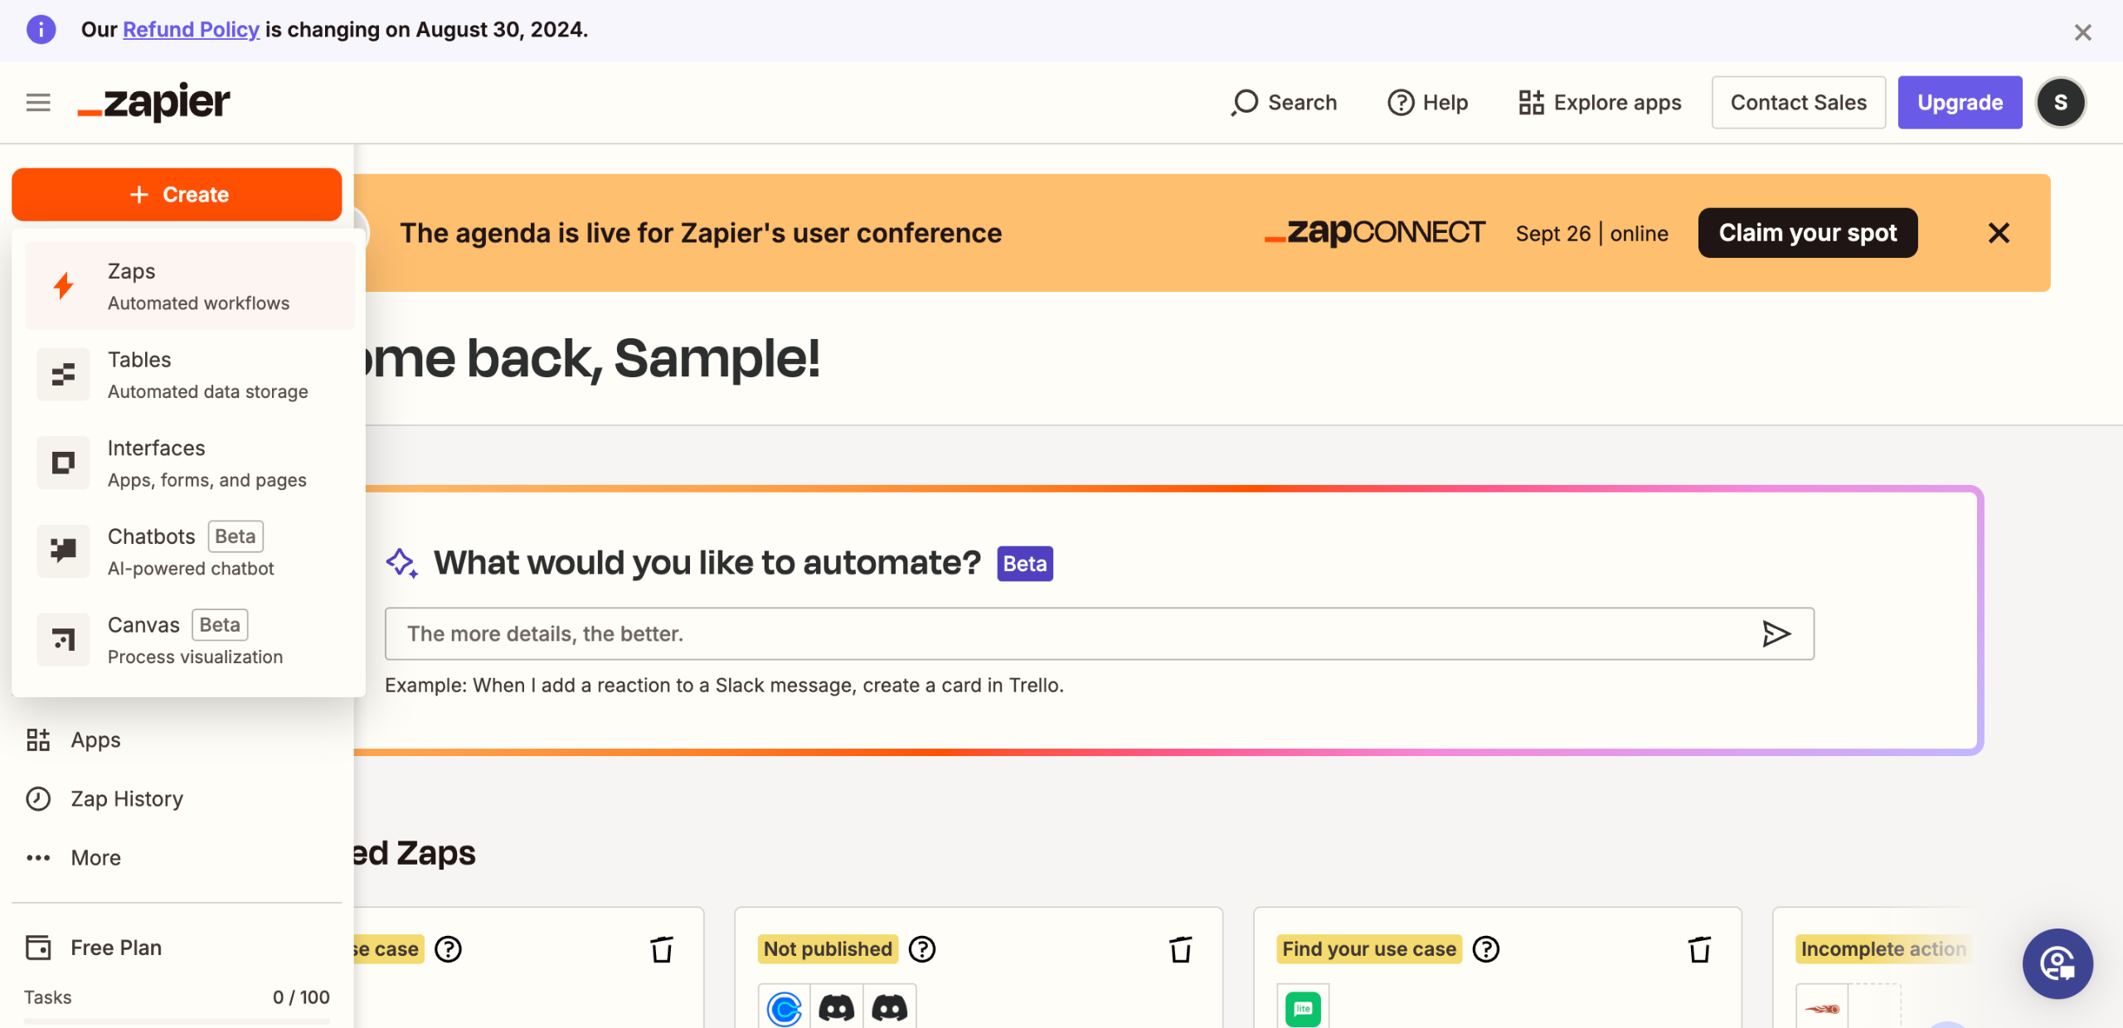Click help icon beside Not published label
Image resolution: width=2123 pixels, height=1028 pixels.
click(922, 949)
